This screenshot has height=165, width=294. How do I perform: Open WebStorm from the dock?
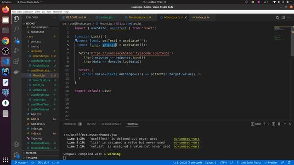6,72
